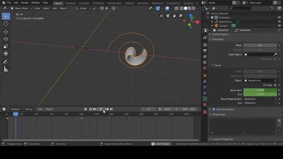Pick the Rotate tool
Image resolution: width=283 pixels, height=159 pixels.
pos(6,39)
